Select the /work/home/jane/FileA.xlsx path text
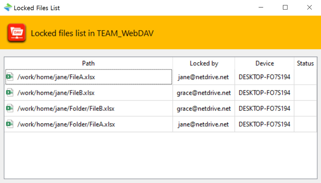The height and width of the screenshot is (183, 321). click(56, 77)
